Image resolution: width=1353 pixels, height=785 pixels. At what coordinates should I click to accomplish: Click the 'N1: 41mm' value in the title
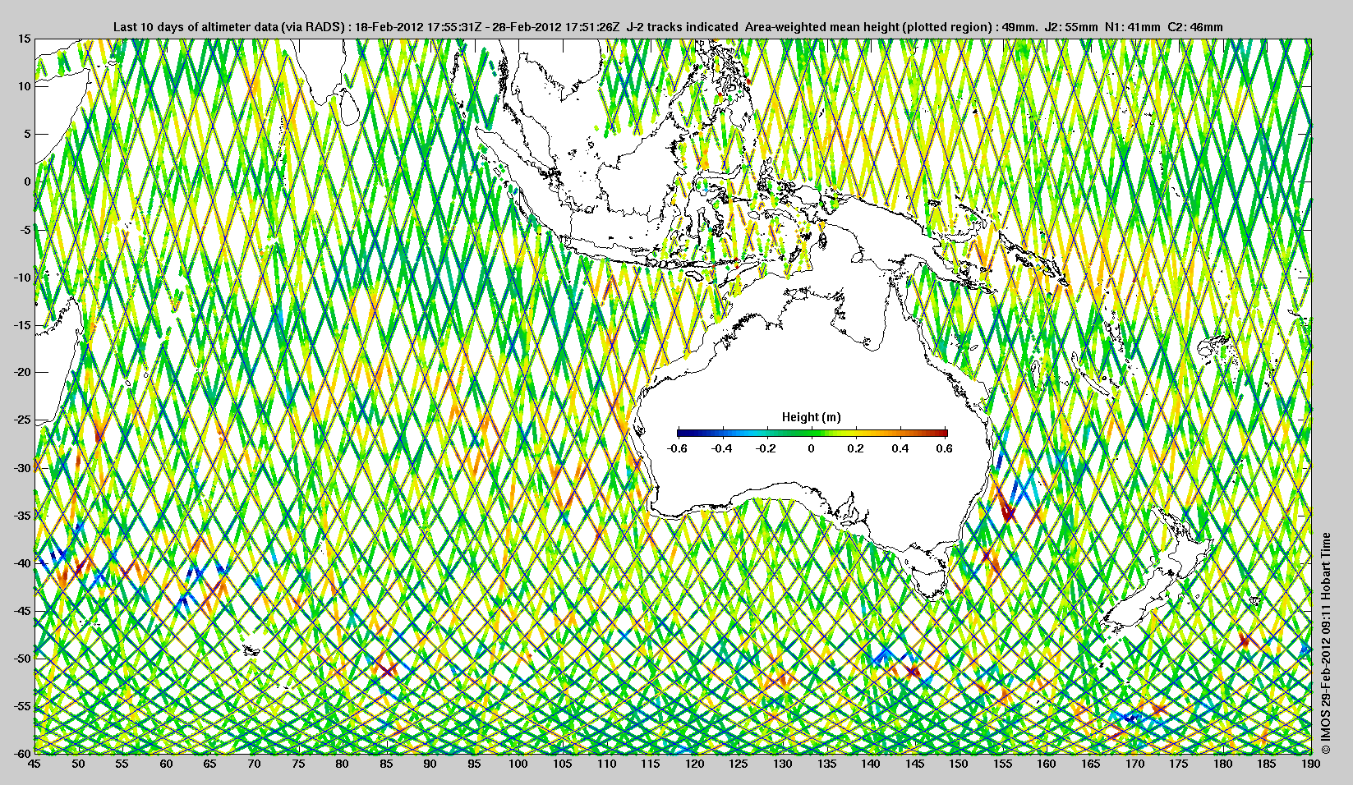coord(1133,27)
